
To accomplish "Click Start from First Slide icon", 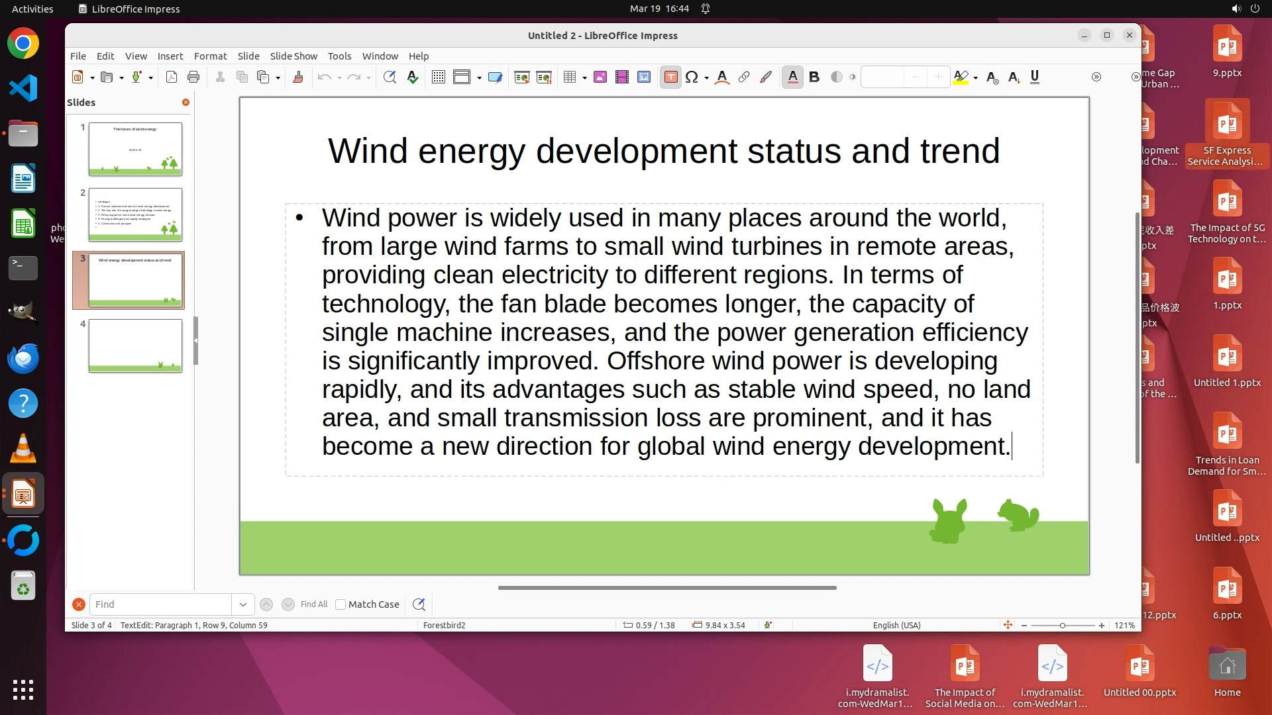I will click(x=522, y=77).
